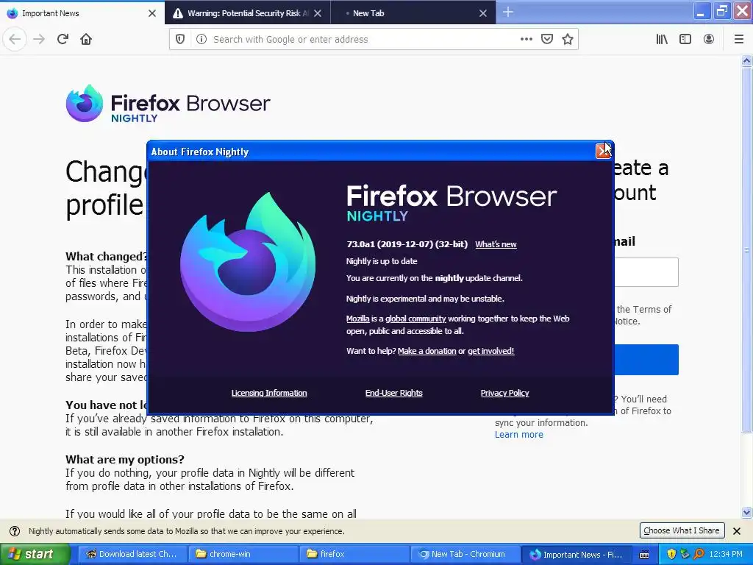Click the email input field on page

tap(646, 272)
